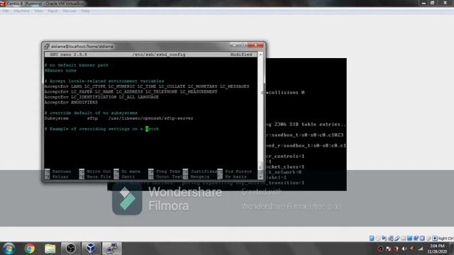Click the recording indicator in VirtualBox status bar

(x=416, y=238)
